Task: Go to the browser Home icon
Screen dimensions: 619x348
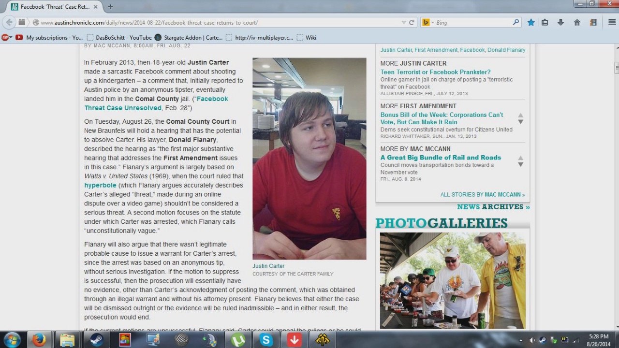Action: coord(577,22)
